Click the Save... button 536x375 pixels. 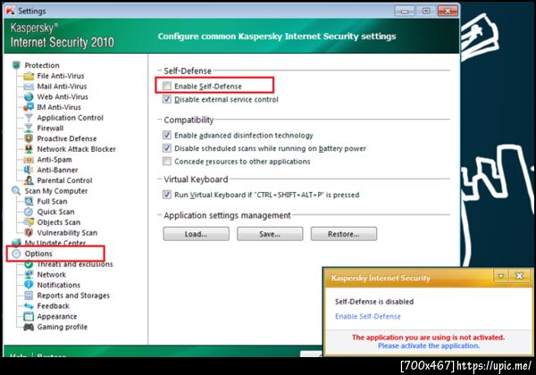[270, 234]
